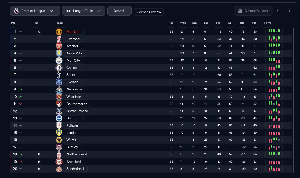Screen dimensions: 300x178
Task: Click the Brentford club crest
Action: click(59, 162)
